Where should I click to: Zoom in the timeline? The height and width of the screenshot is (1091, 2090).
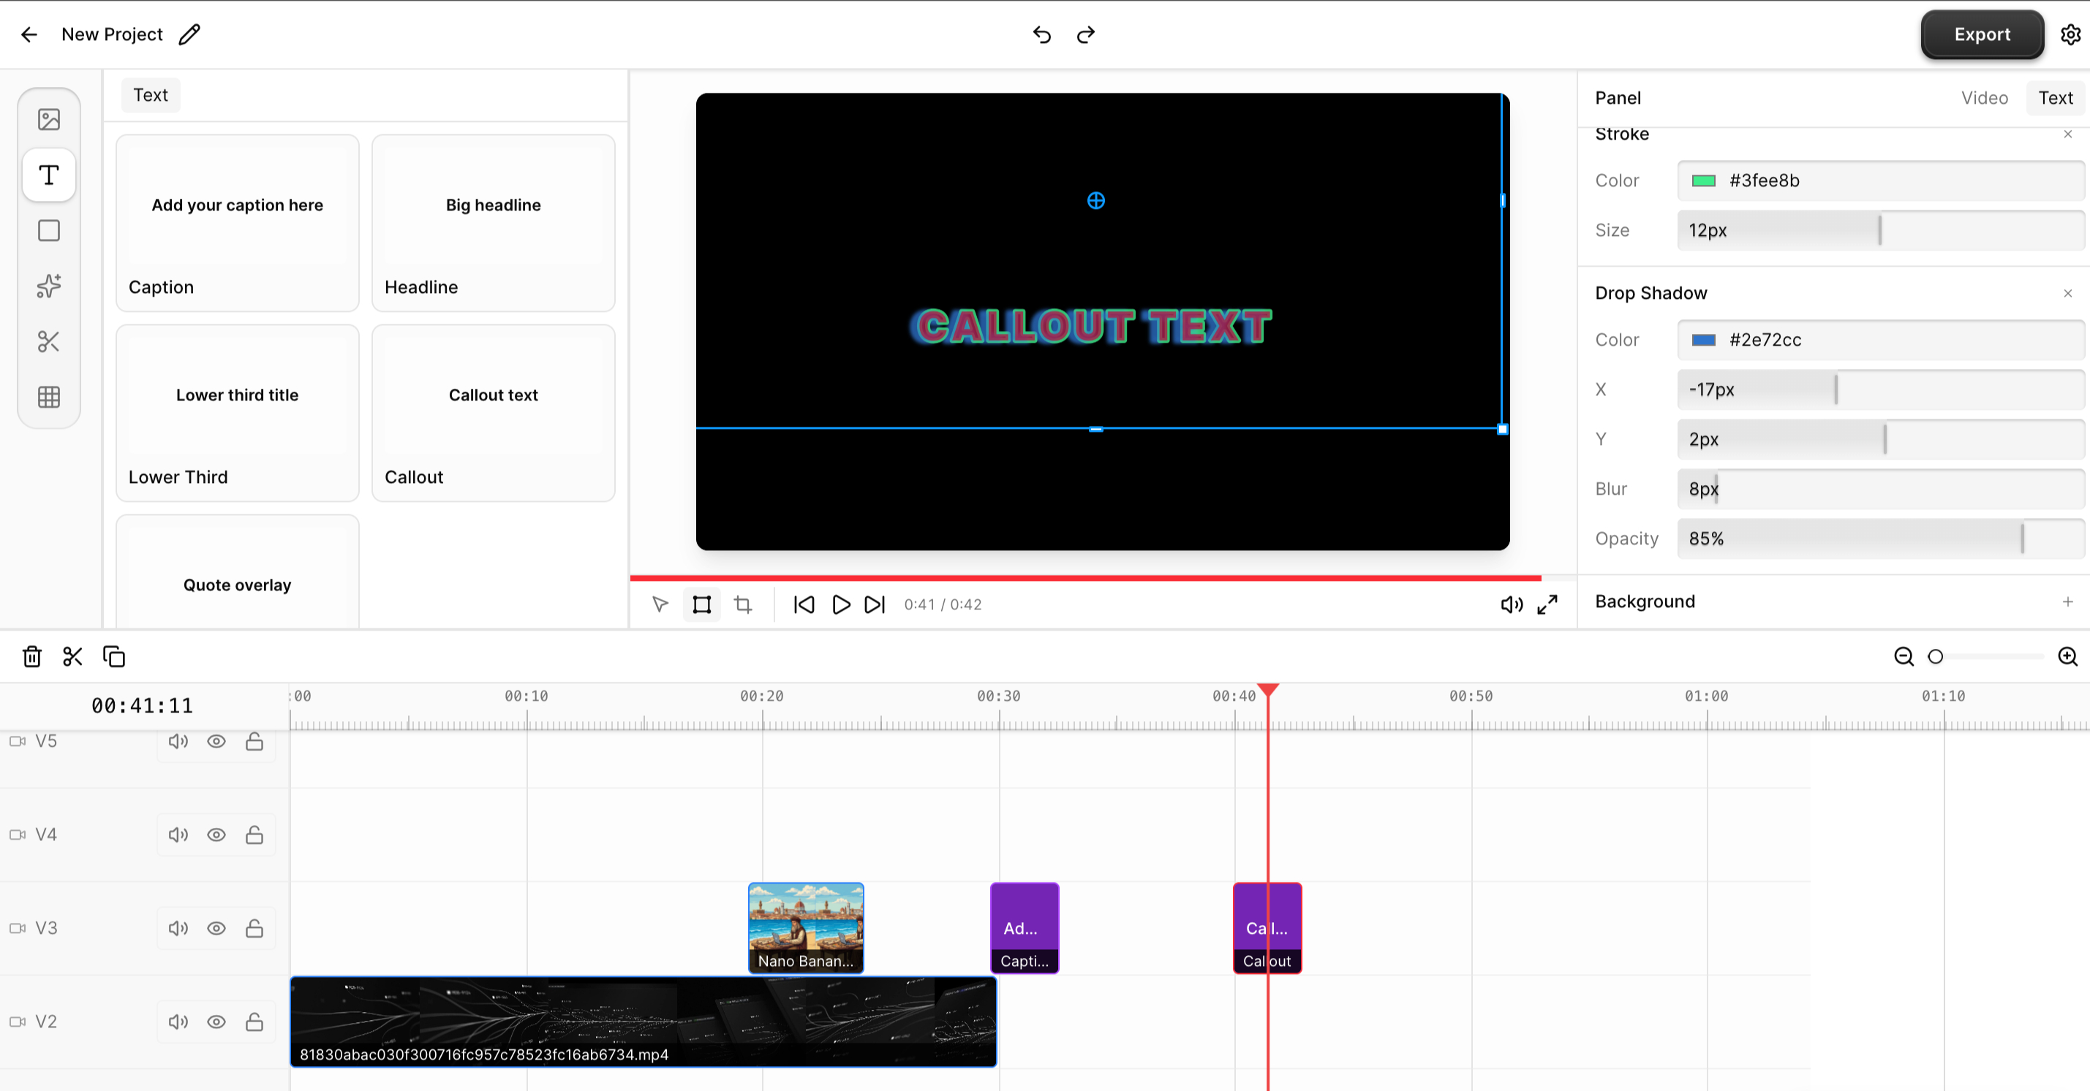pos(2068,655)
